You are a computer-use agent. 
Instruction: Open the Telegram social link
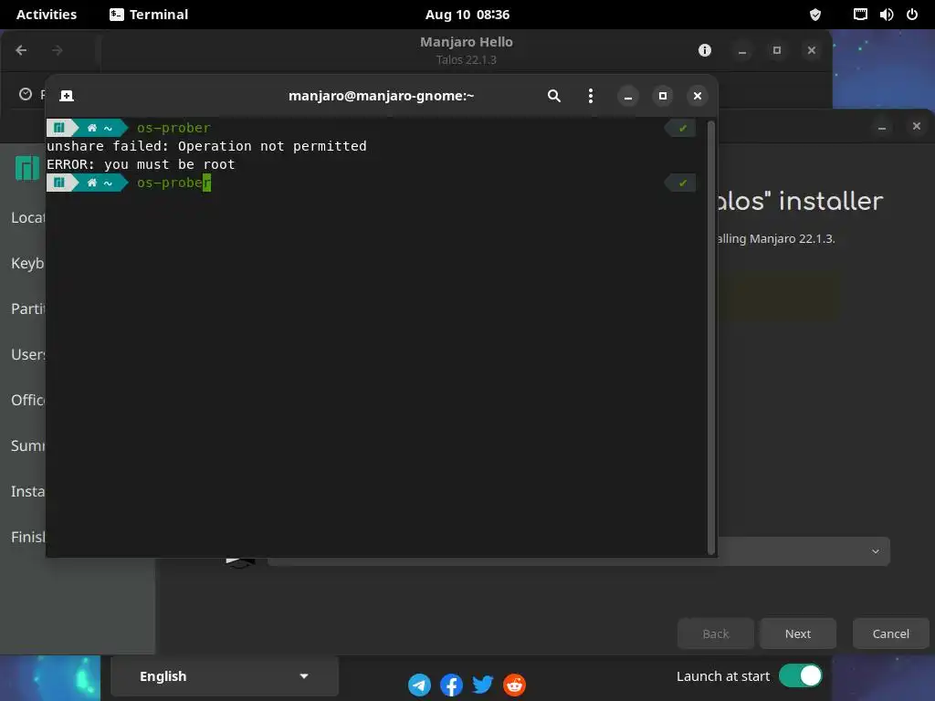[x=420, y=685]
